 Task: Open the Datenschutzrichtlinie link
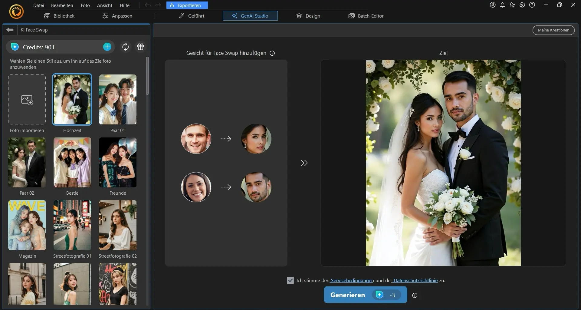(415, 280)
